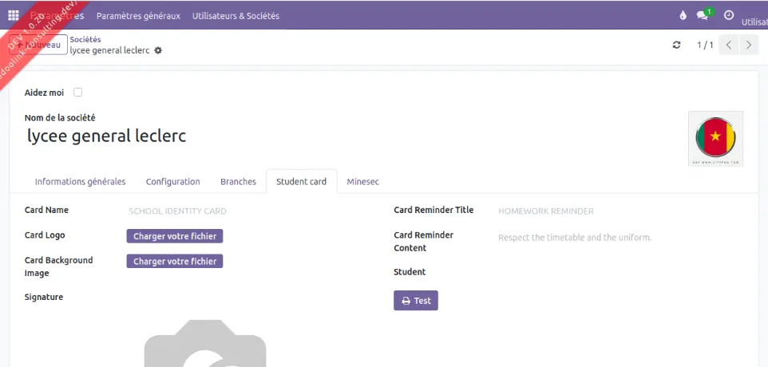Switch to the Configuration tab
Image resolution: width=768 pixels, height=367 pixels.
pyautogui.click(x=172, y=182)
